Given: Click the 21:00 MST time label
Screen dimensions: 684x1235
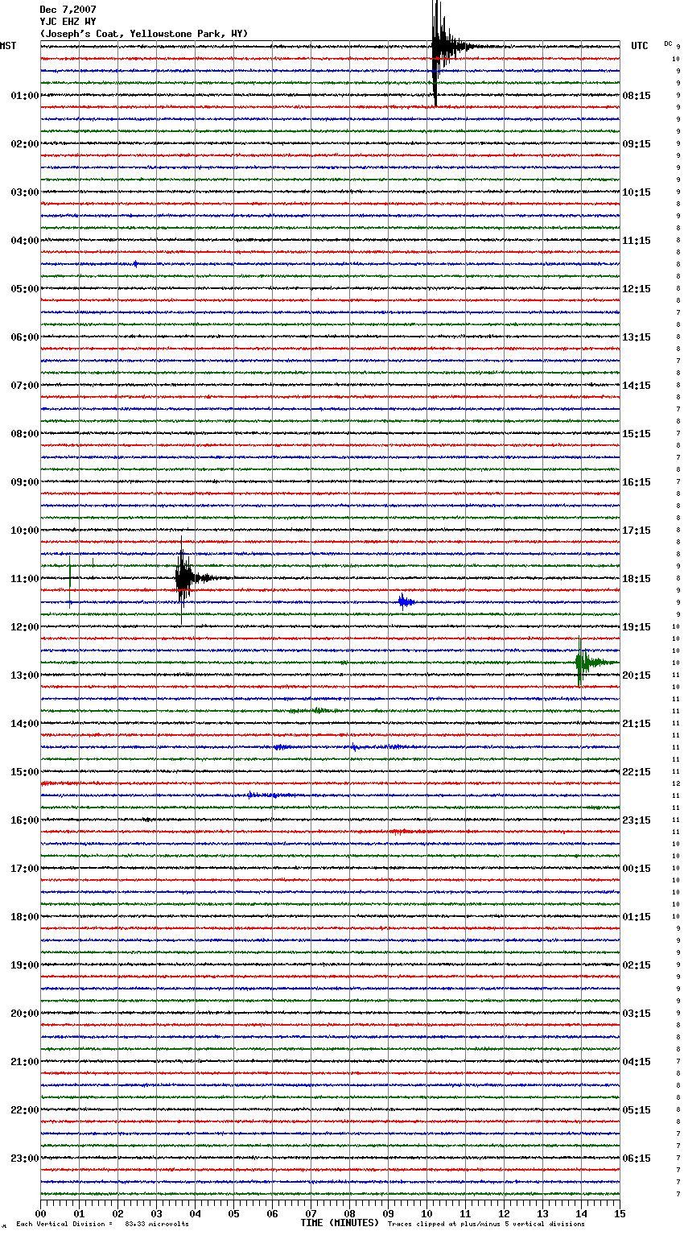Looking at the screenshot, I should 25,1061.
